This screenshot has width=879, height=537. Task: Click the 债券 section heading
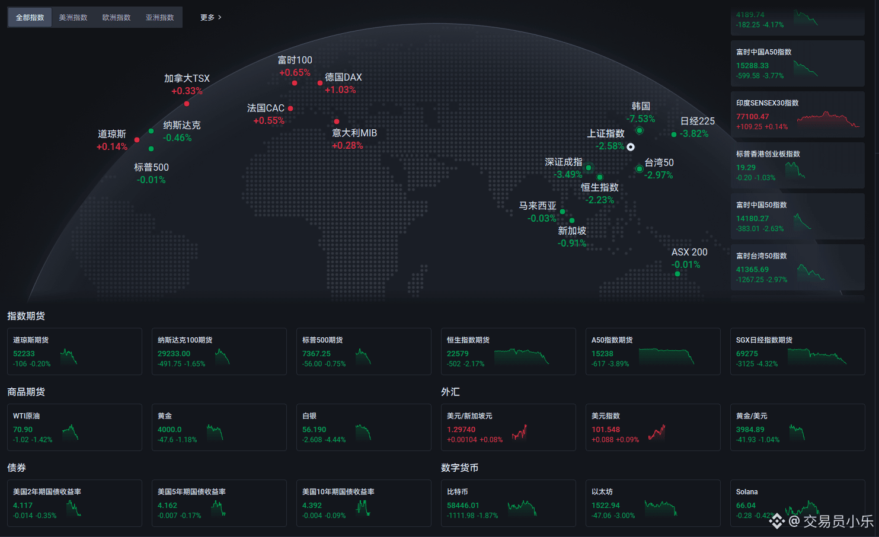pyautogui.click(x=17, y=468)
